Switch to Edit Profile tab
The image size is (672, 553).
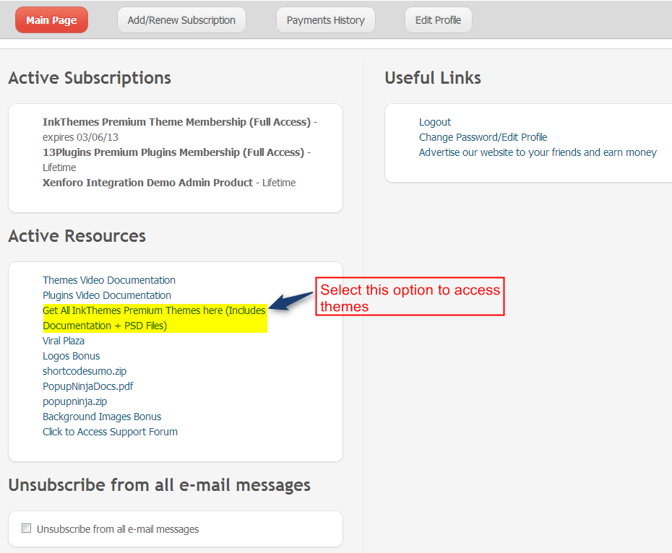click(x=438, y=20)
